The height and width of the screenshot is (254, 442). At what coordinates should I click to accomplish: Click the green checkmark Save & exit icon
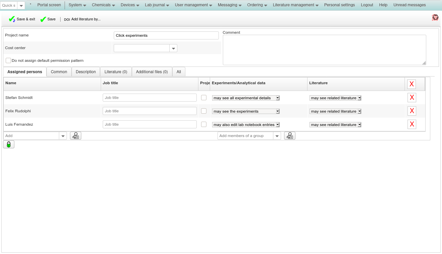tap(12, 19)
